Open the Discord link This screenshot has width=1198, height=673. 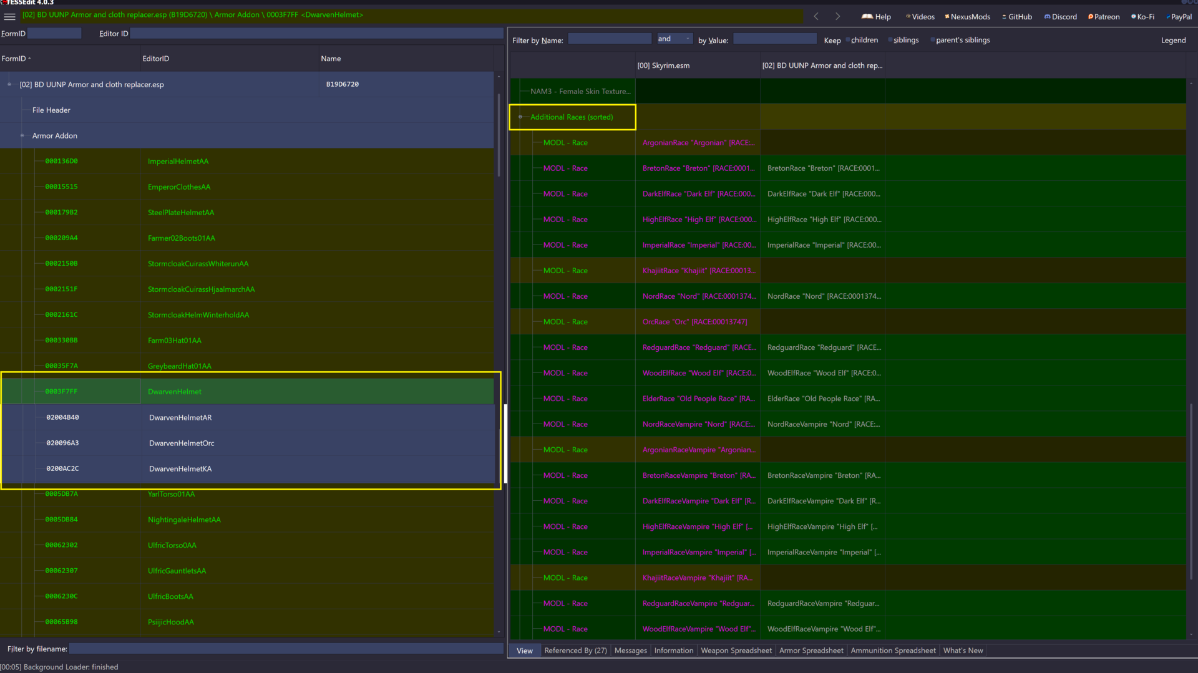[x=1061, y=17]
